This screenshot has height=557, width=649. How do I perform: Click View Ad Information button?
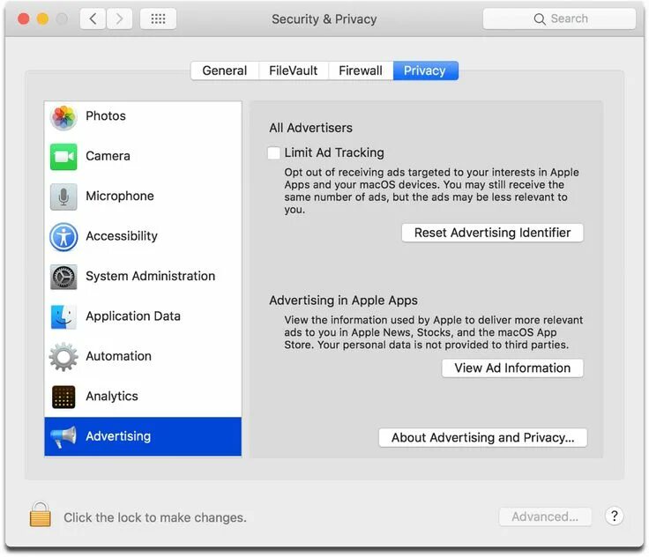click(x=512, y=368)
